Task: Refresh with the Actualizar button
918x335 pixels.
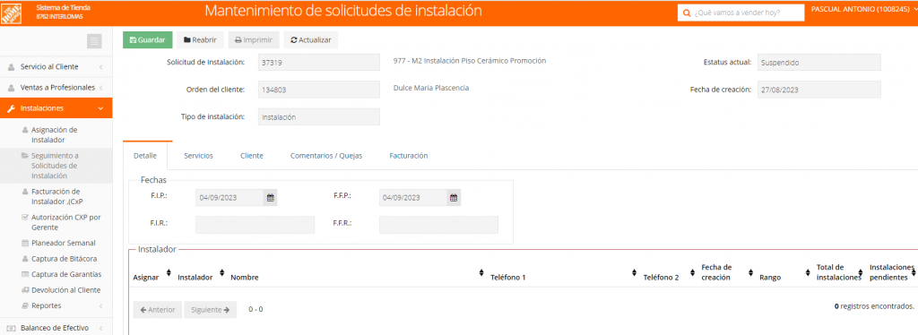Action: coord(311,40)
